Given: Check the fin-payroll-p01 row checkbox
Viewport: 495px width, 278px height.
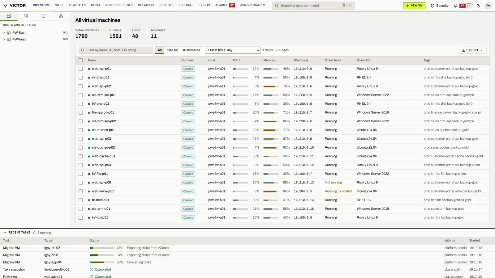Looking at the screenshot, I should pyautogui.click(x=81, y=113).
